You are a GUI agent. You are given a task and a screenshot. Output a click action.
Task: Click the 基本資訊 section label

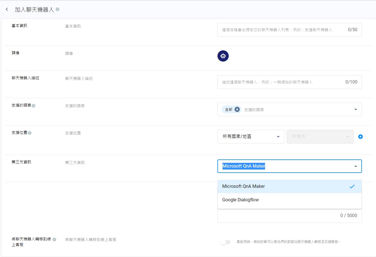(x=19, y=26)
